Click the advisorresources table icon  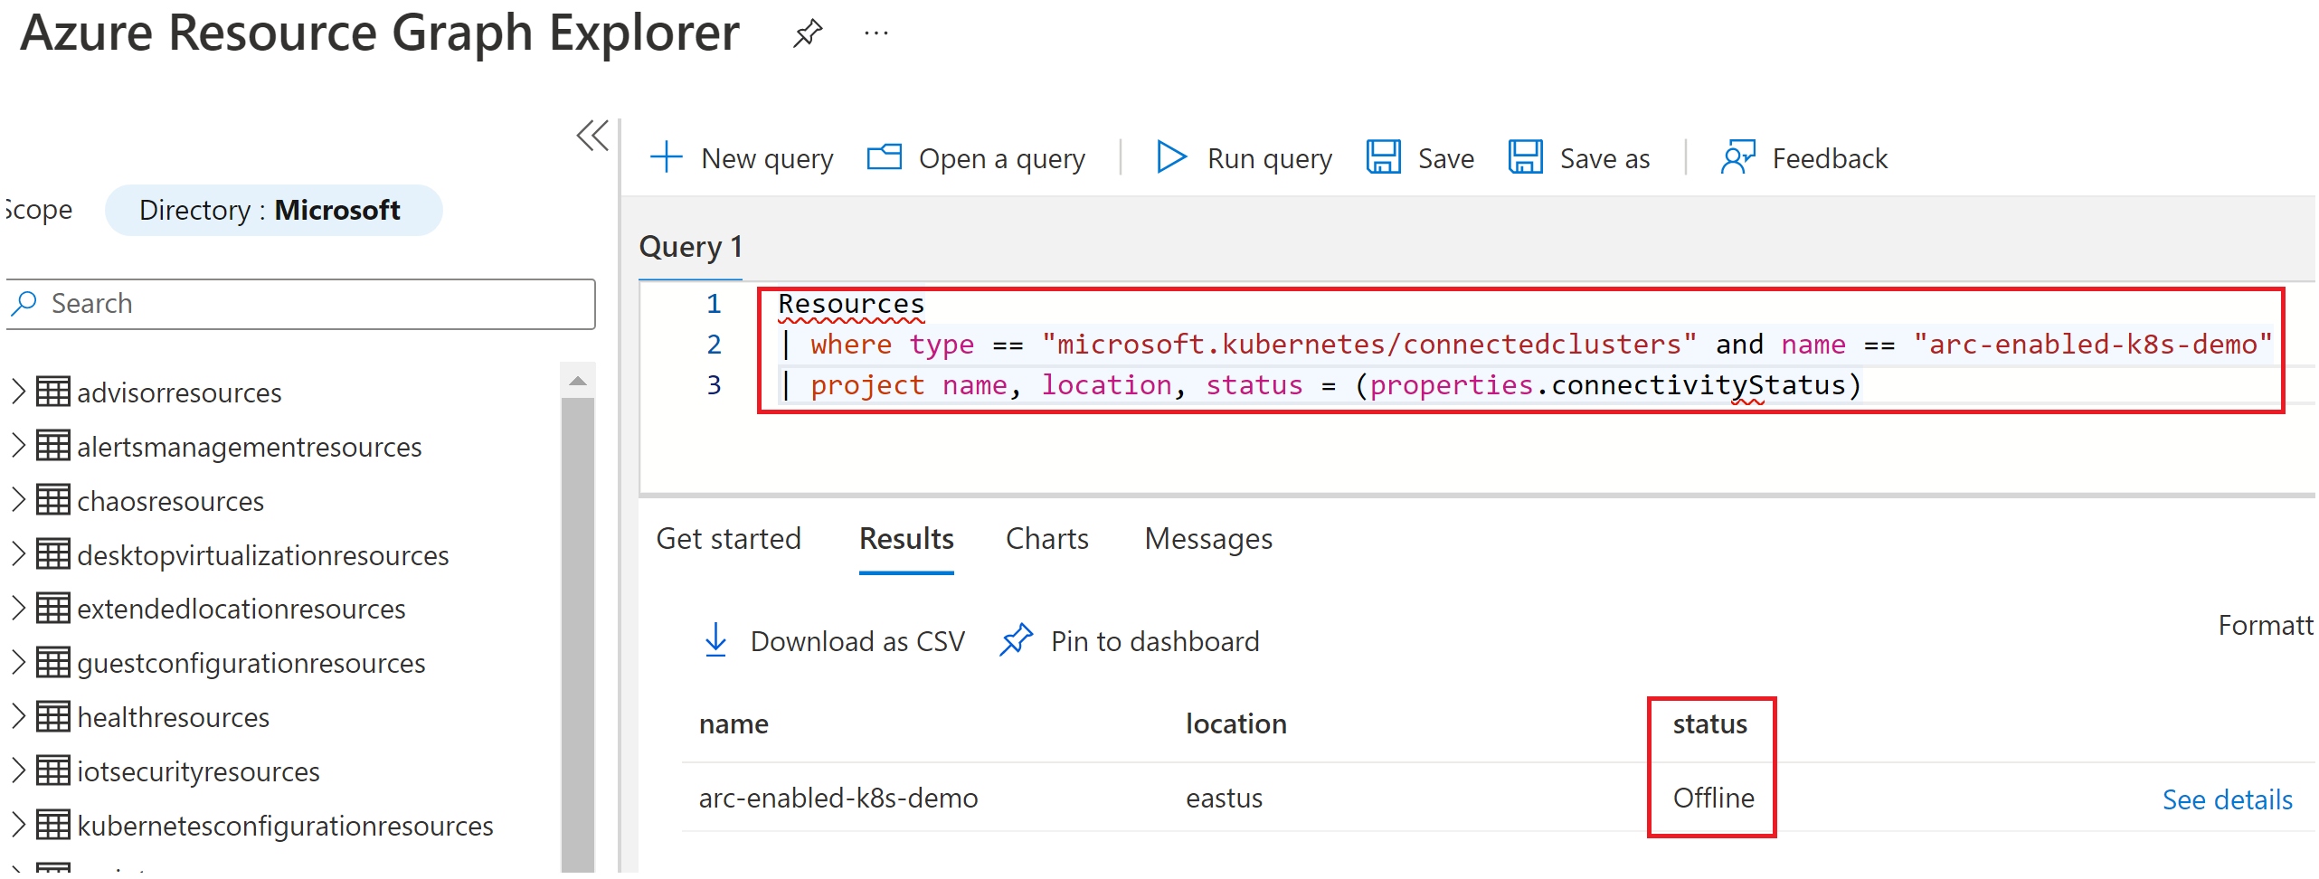tap(53, 392)
